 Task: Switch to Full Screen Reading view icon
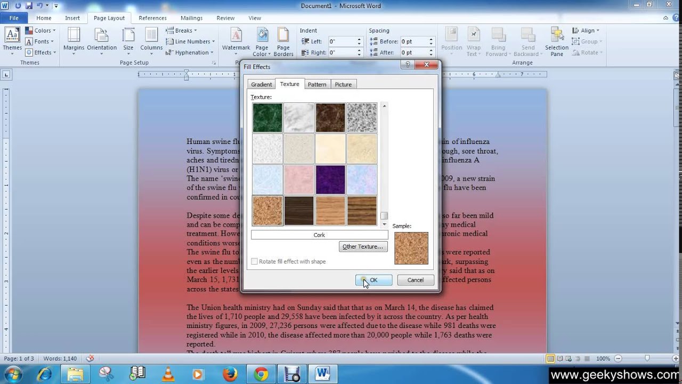click(x=560, y=358)
